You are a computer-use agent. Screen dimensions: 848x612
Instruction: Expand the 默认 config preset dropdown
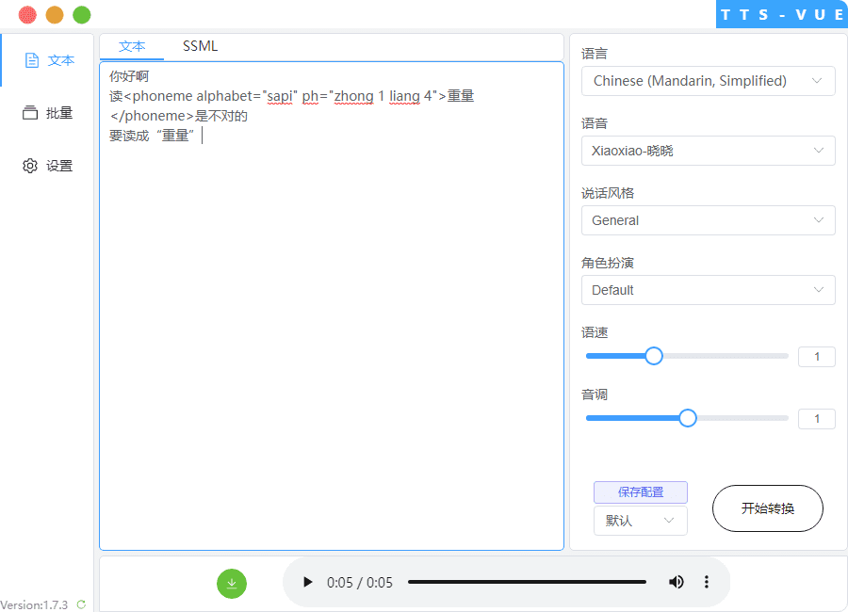640,520
